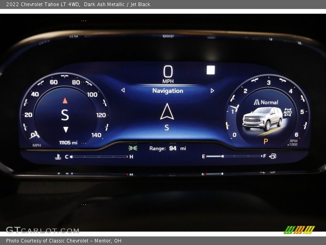Click the GTCARLOT.COM logo
The image size is (326, 245).
pos(42,230)
